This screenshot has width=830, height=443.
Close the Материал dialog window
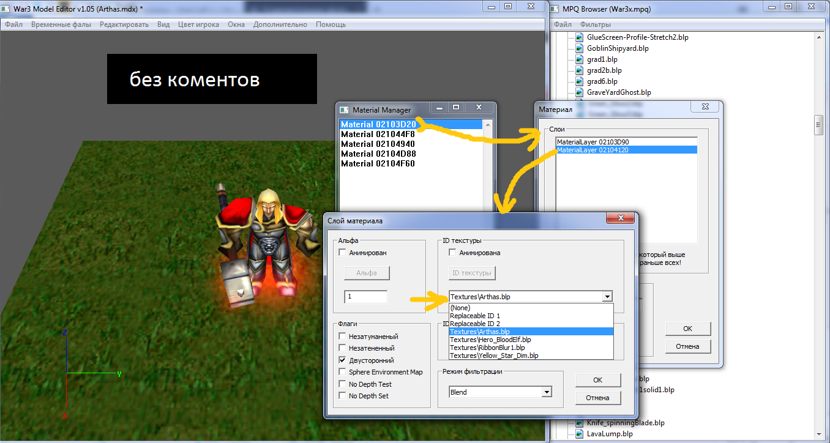point(705,107)
